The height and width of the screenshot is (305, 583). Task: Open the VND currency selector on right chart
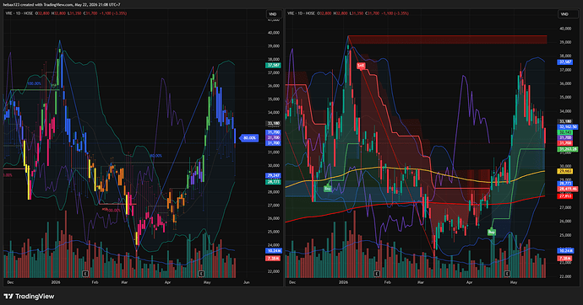(564, 14)
